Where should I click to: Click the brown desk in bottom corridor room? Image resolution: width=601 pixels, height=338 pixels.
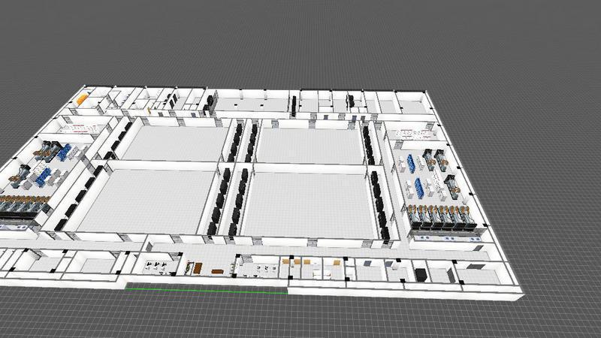197,267
